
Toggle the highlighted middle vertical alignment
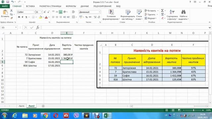(61, 12)
